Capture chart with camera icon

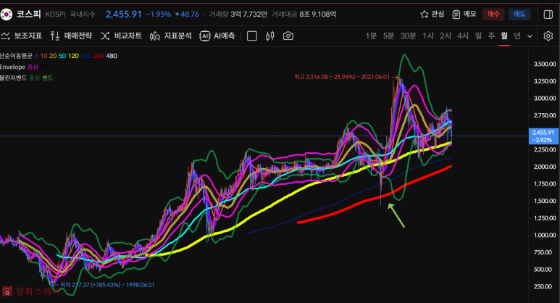288,36
